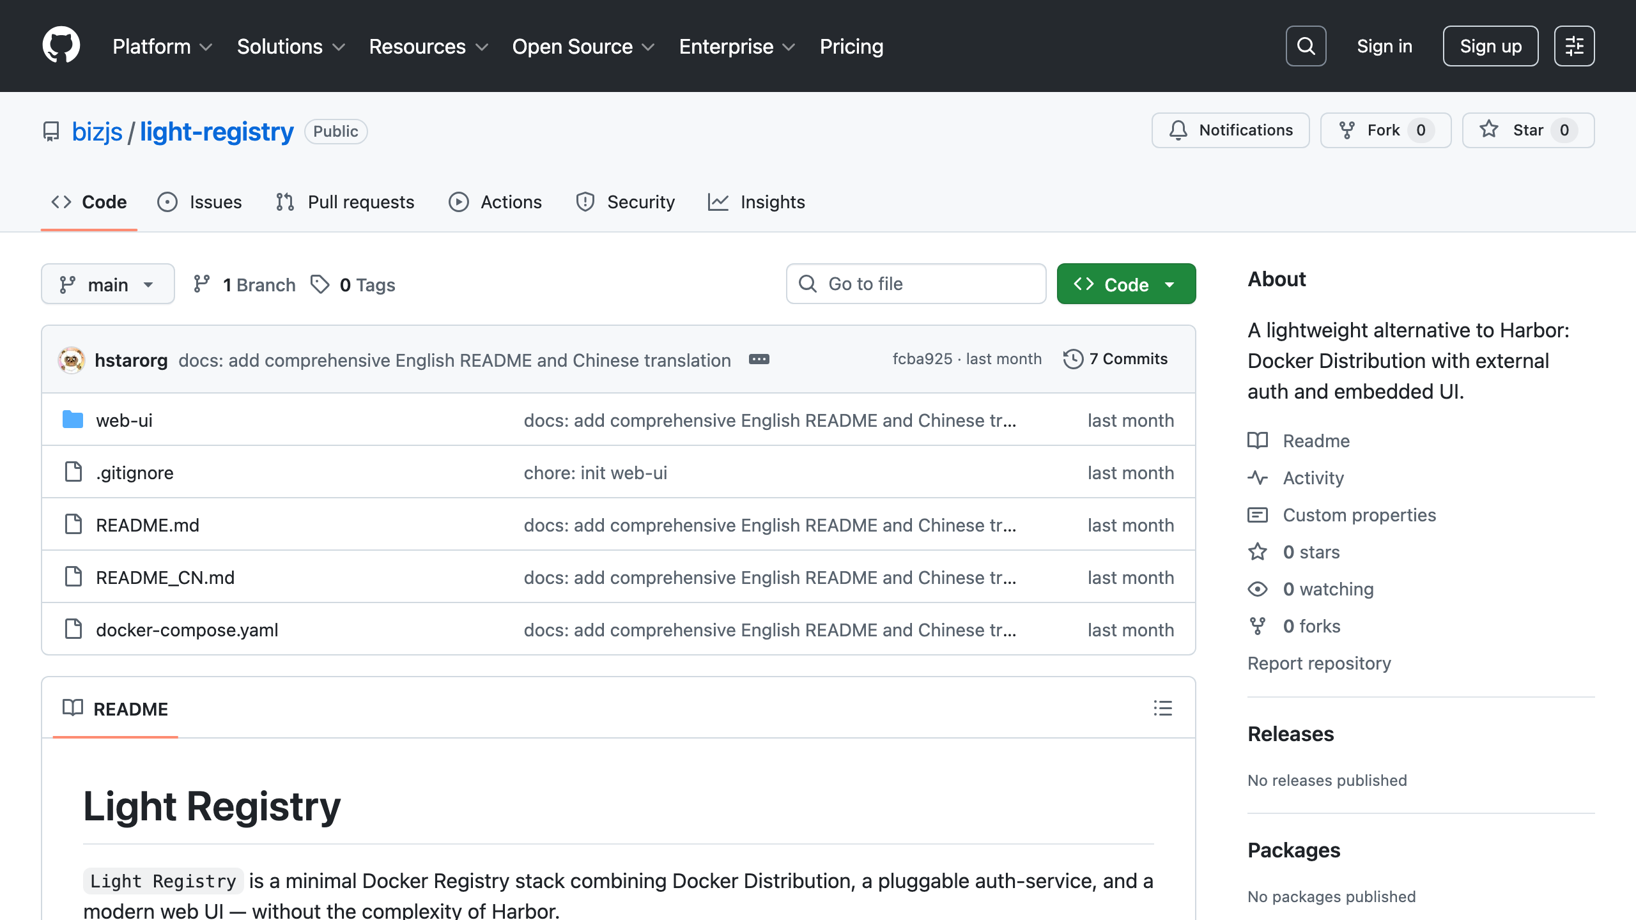Open the Pricing menu item
This screenshot has height=920, width=1636.
(x=851, y=46)
